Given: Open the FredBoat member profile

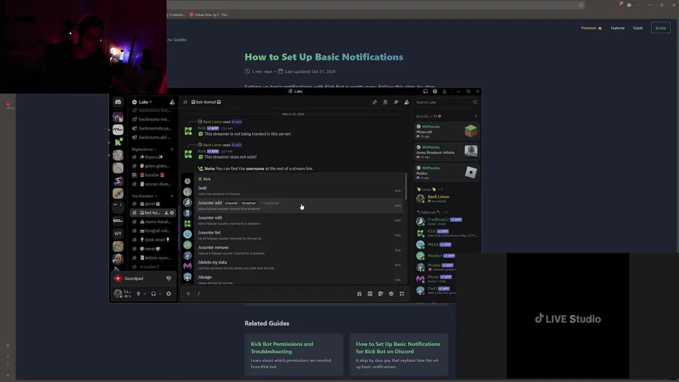Looking at the screenshot, I should (x=447, y=221).
